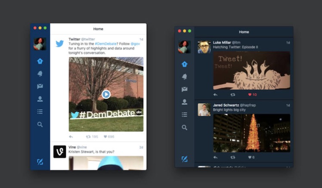Click the Vine account avatar
The height and width of the screenshot is (188, 322).
click(x=59, y=151)
